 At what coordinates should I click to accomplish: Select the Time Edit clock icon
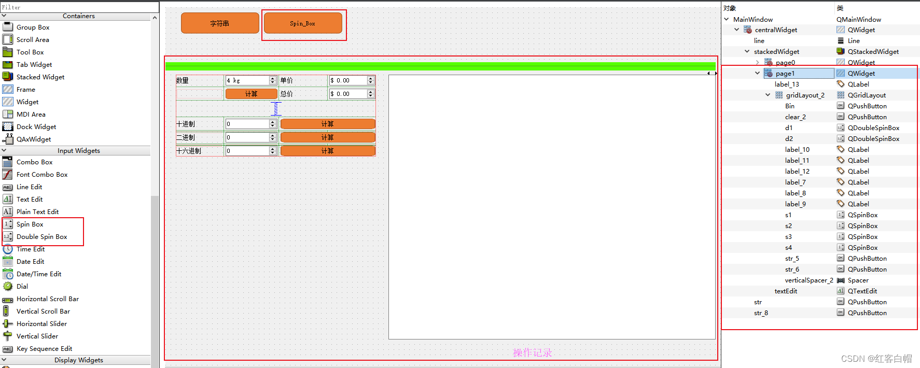click(8, 249)
